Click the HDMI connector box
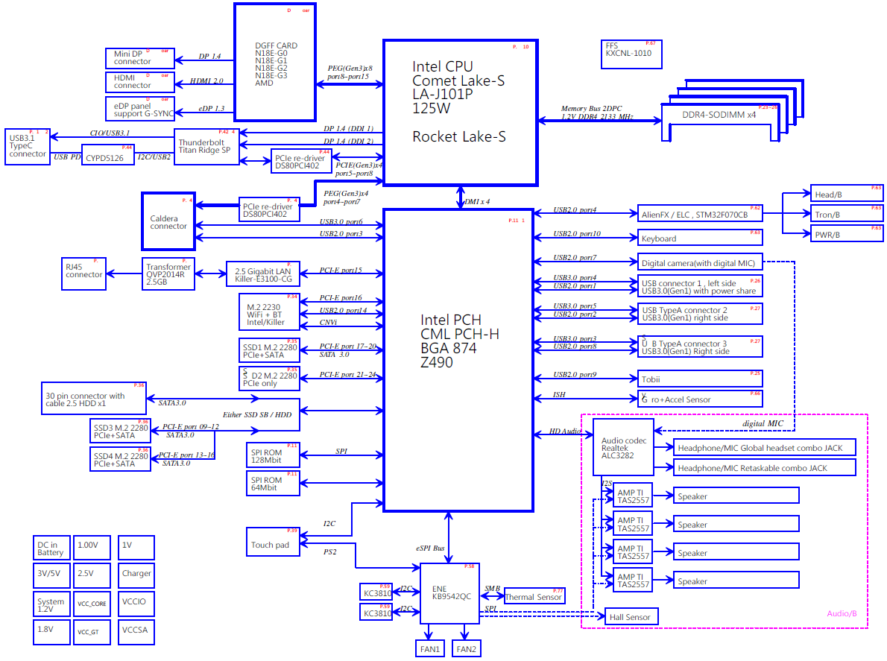This screenshot has height=661, width=887. pos(140,82)
